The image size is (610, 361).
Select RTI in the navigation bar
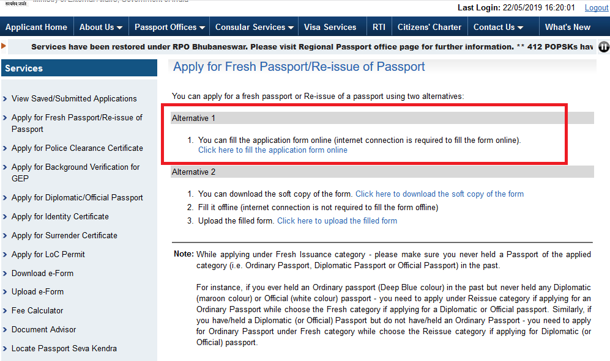(x=379, y=27)
